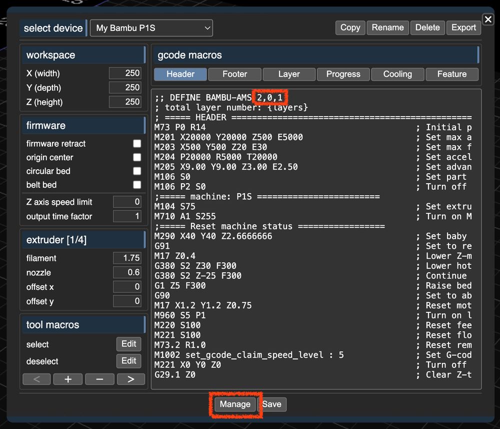Export the device profile

click(463, 28)
